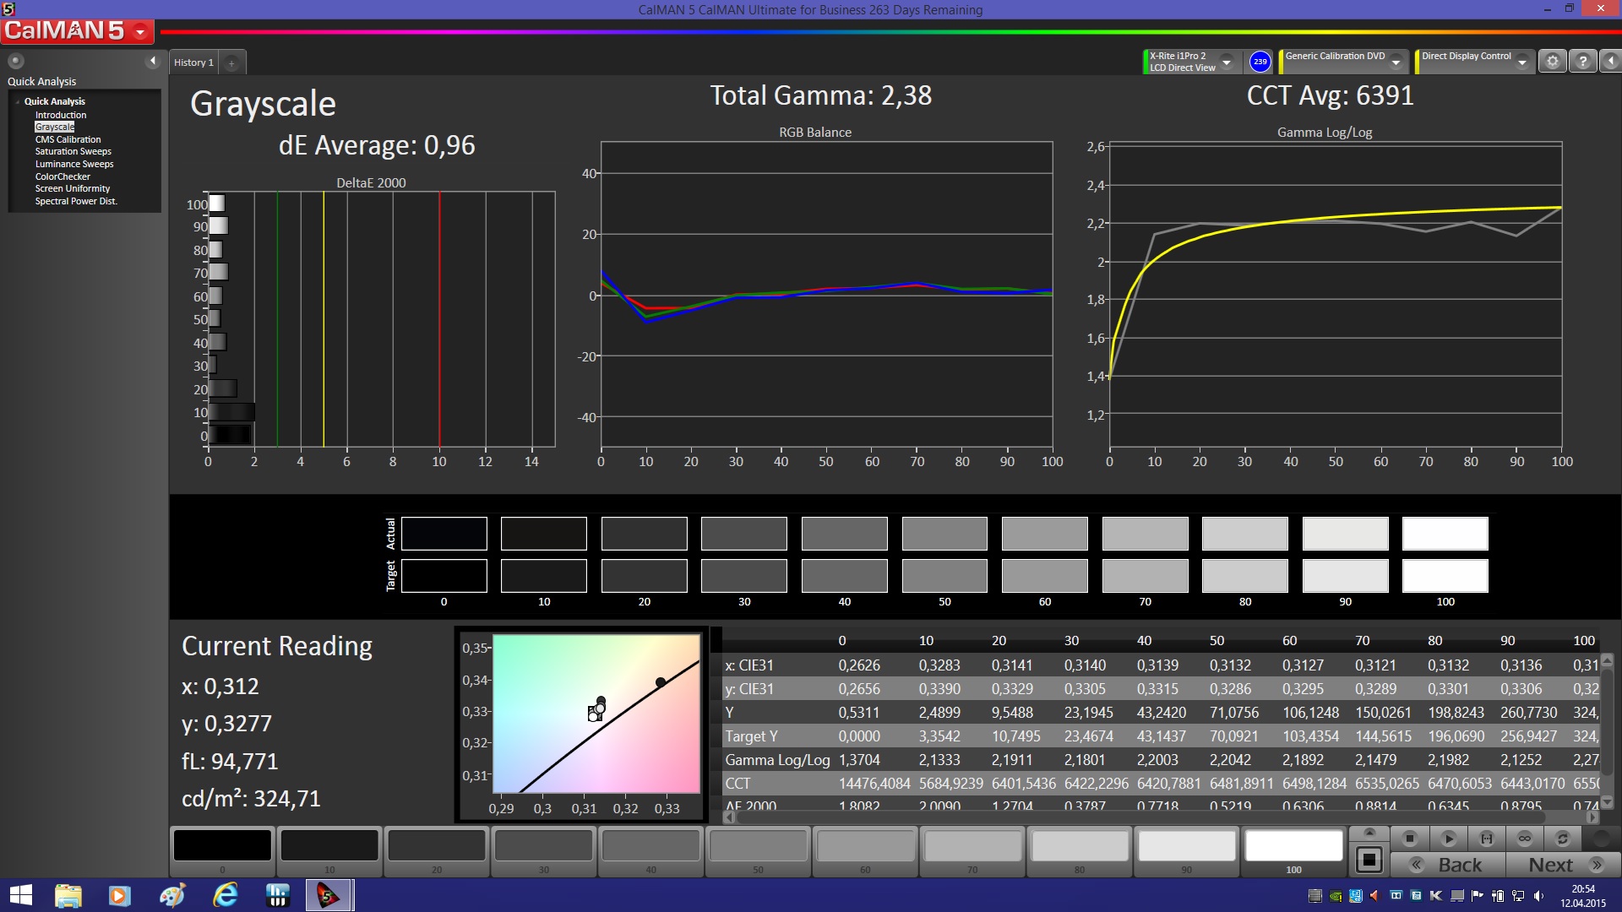Open Internet Explorer from the taskbar

click(x=225, y=895)
